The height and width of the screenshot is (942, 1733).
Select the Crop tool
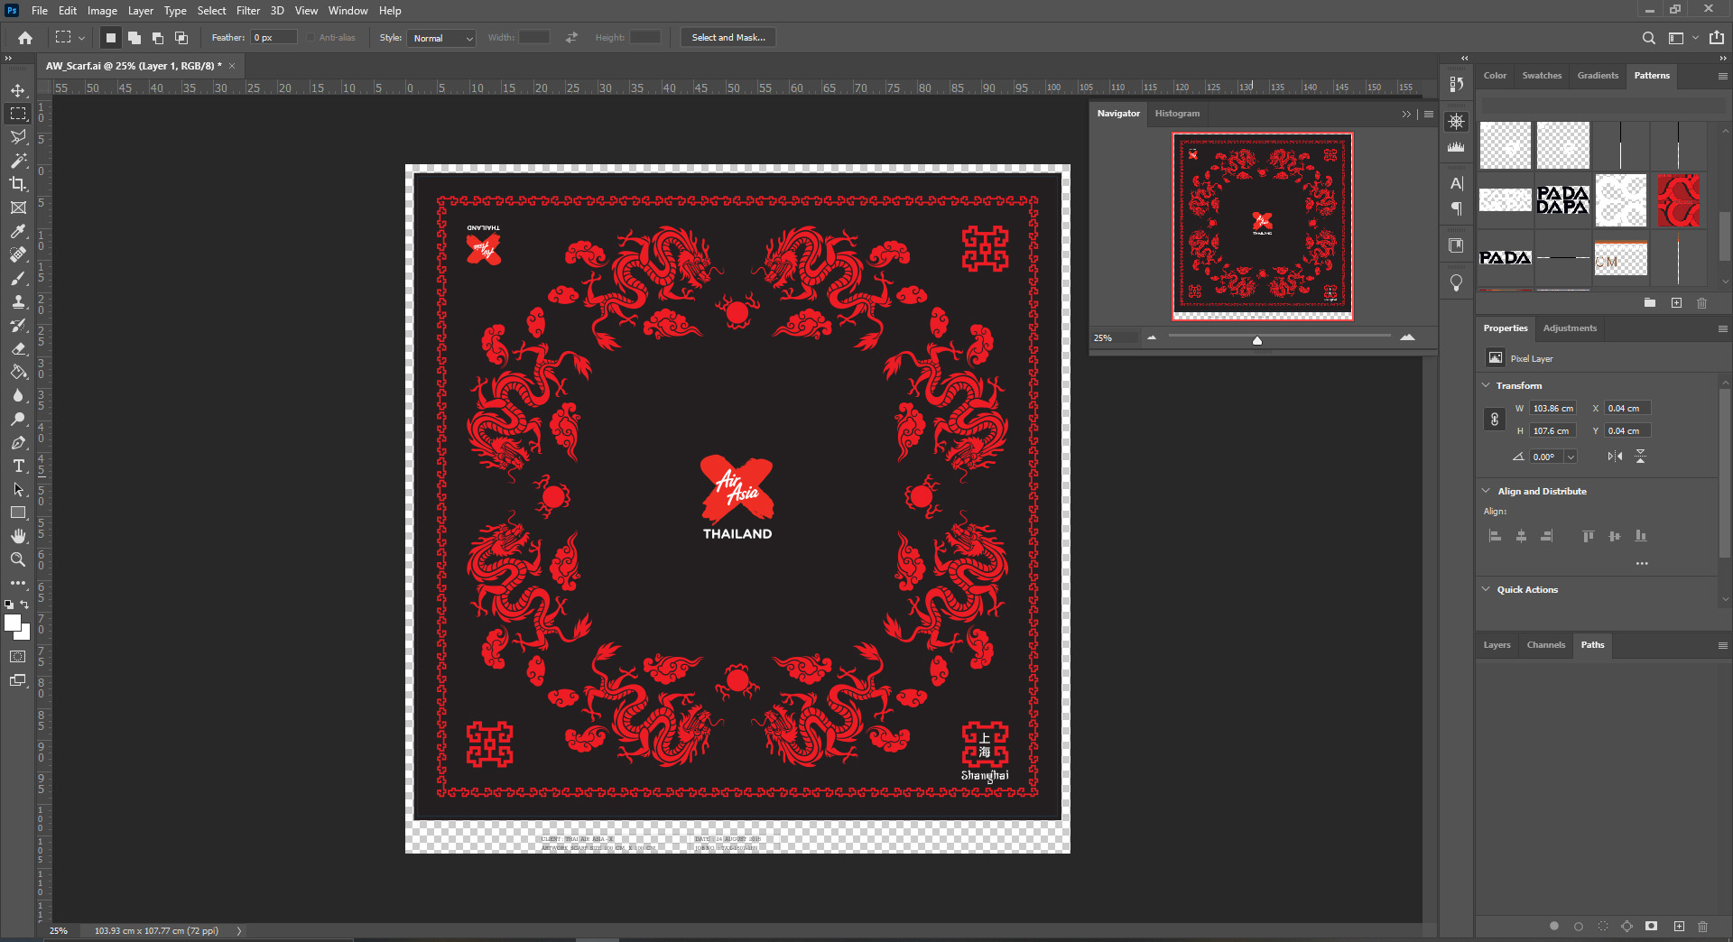pos(18,184)
